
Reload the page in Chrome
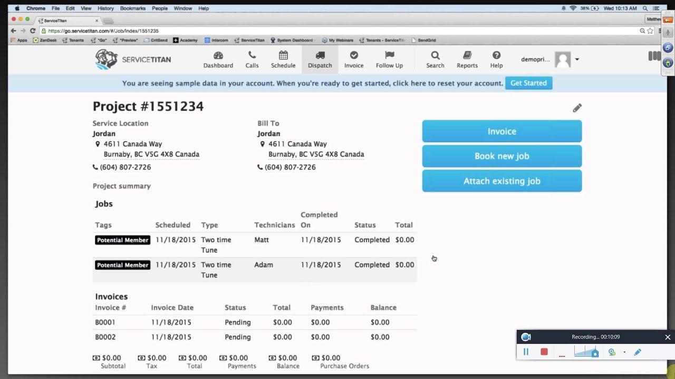tap(33, 31)
